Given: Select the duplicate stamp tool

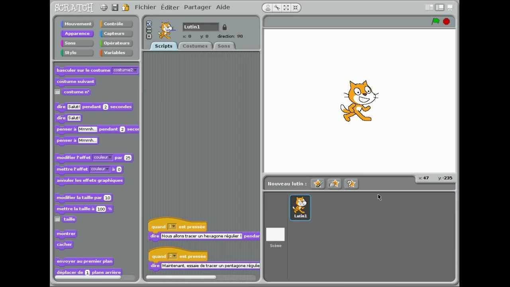Looking at the screenshot, I should tap(268, 8).
